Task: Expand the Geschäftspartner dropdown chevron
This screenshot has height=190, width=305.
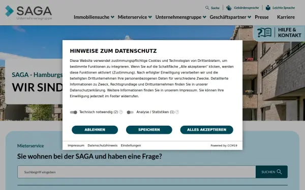Action: coord(250,17)
